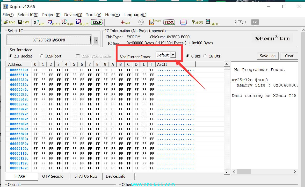This screenshot has width=305, height=187.
Task: Click the chip pin test icon
Action: (183, 22)
